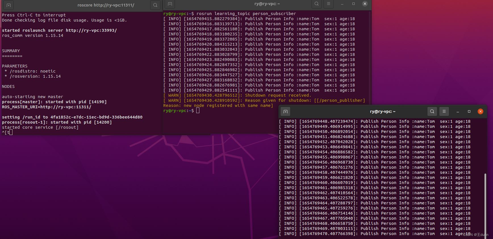Click search icon in roscore terminal window
The image size is (493, 239).
(x=155, y=5)
